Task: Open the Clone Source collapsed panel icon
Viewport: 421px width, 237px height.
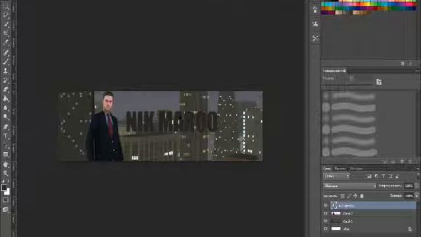Action: [x=315, y=24]
